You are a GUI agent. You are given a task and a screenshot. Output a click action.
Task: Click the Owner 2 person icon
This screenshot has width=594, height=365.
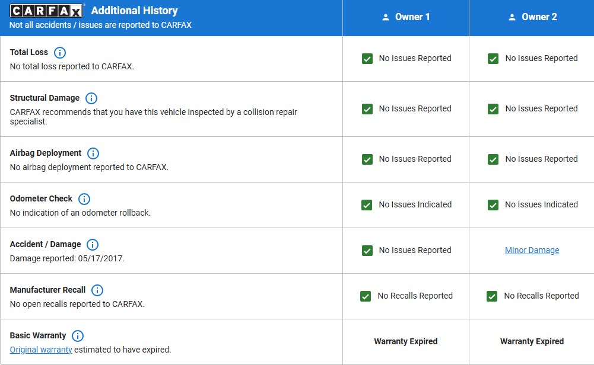[512, 17]
